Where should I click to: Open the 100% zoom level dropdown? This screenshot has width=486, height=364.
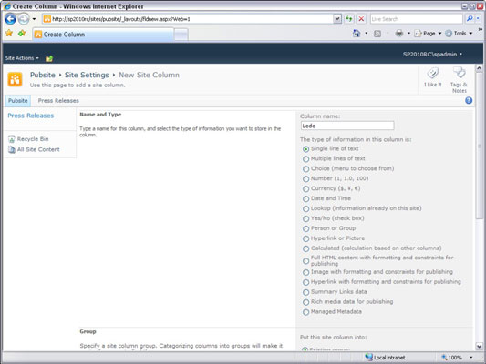point(470,358)
